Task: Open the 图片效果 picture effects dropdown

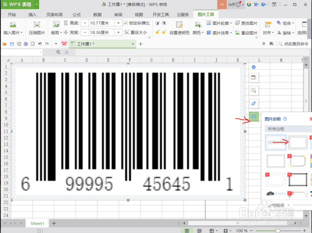Action: pos(219,33)
